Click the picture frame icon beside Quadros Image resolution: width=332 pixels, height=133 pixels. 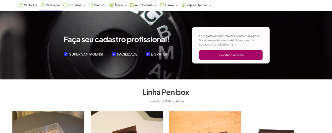click(x=91, y=5)
